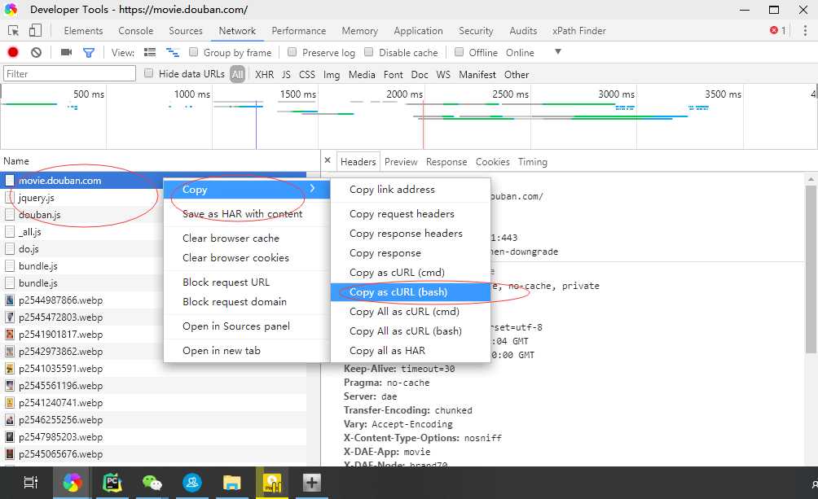Open Task View on the taskbar
Image resolution: width=818 pixels, height=499 pixels.
[x=31, y=483]
